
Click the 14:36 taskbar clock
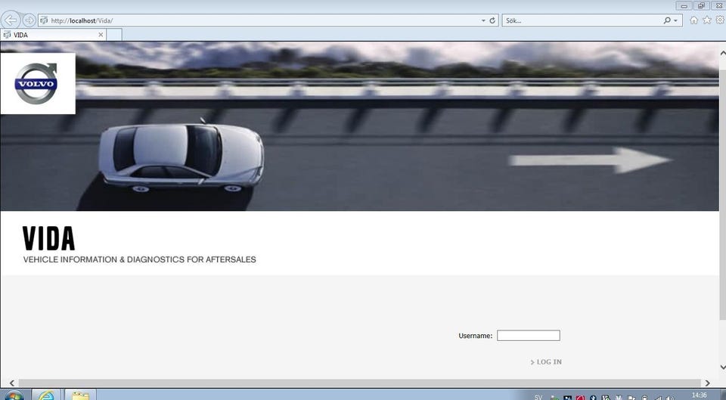pos(699,395)
